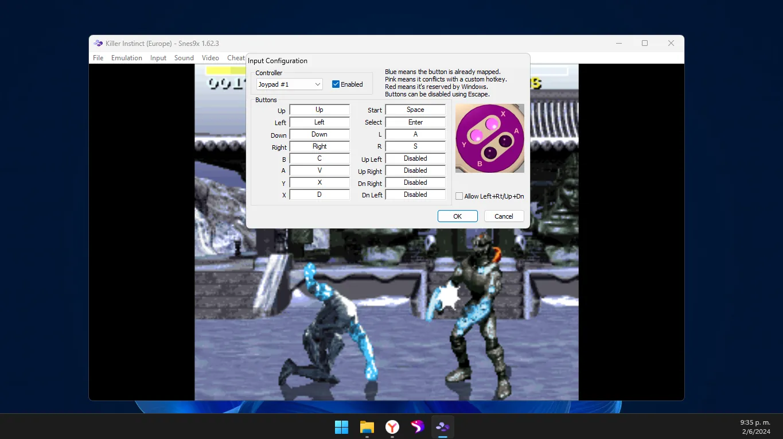Select the Dn Left Disabled field
The width and height of the screenshot is (783, 439).
[415, 195]
